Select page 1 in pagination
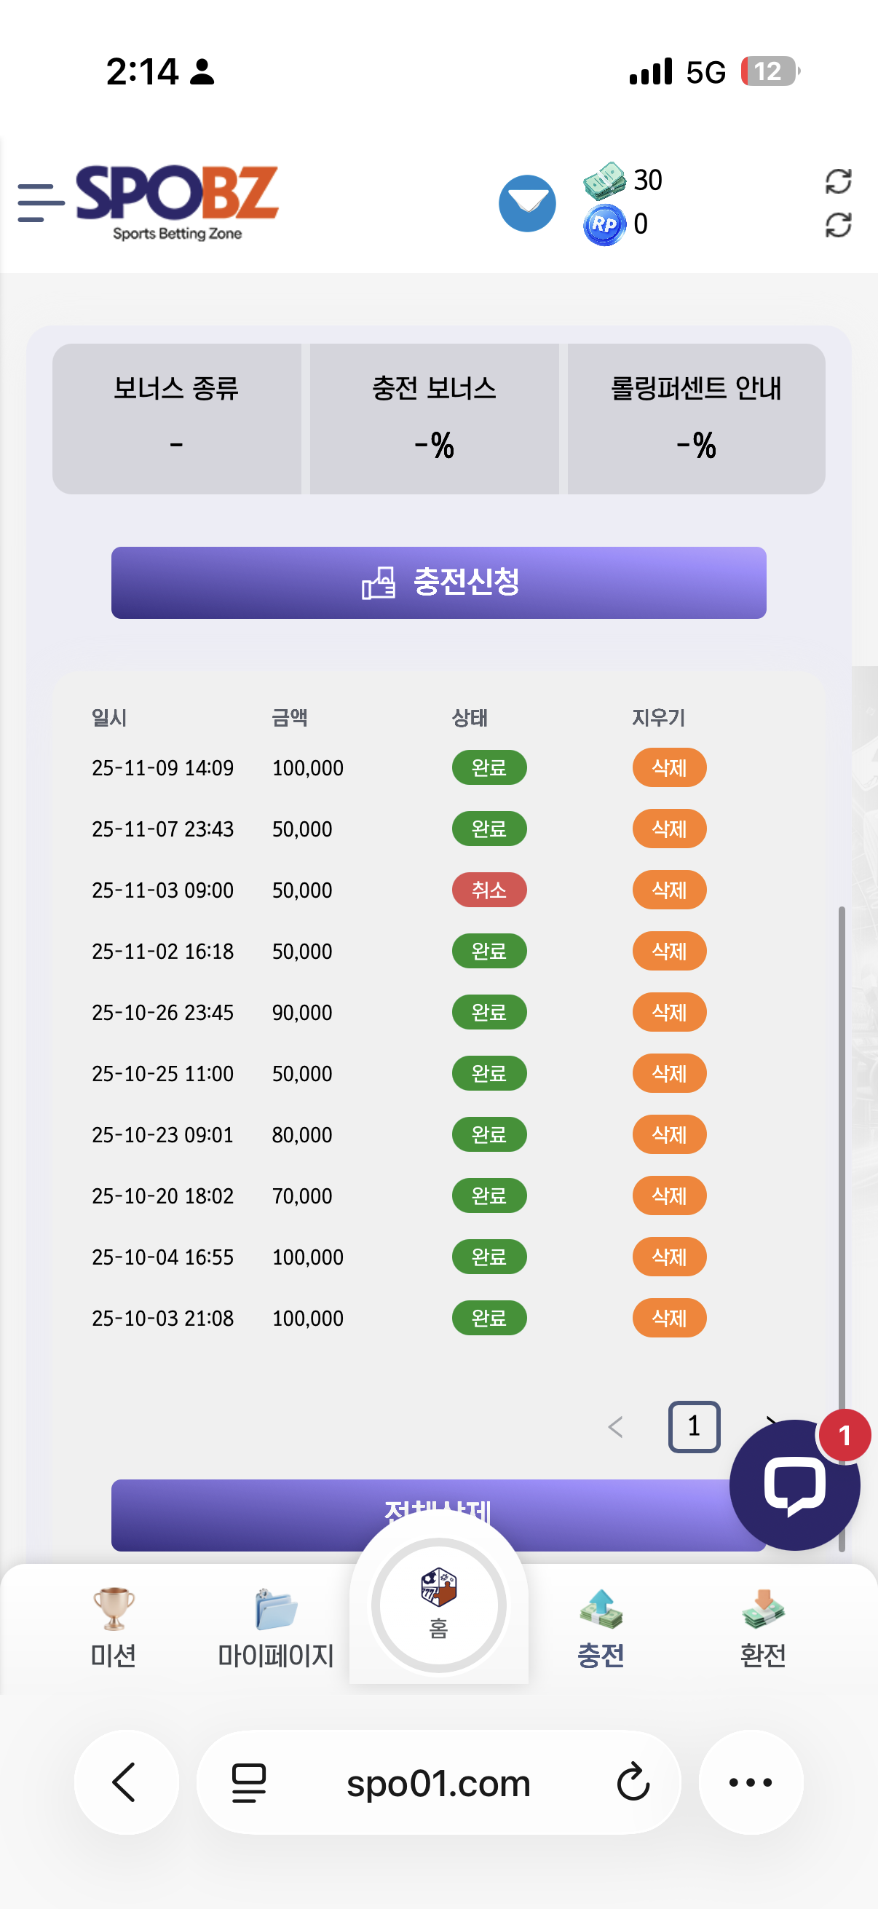This screenshot has width=878, height=1909. click(x=694, y=1426)
